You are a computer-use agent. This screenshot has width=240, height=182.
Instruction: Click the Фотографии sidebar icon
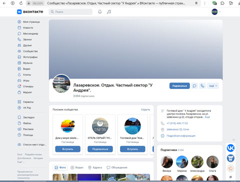[x=19, y=57]
